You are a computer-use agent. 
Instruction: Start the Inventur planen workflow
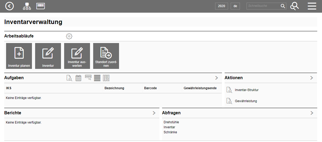pos(19,56)
